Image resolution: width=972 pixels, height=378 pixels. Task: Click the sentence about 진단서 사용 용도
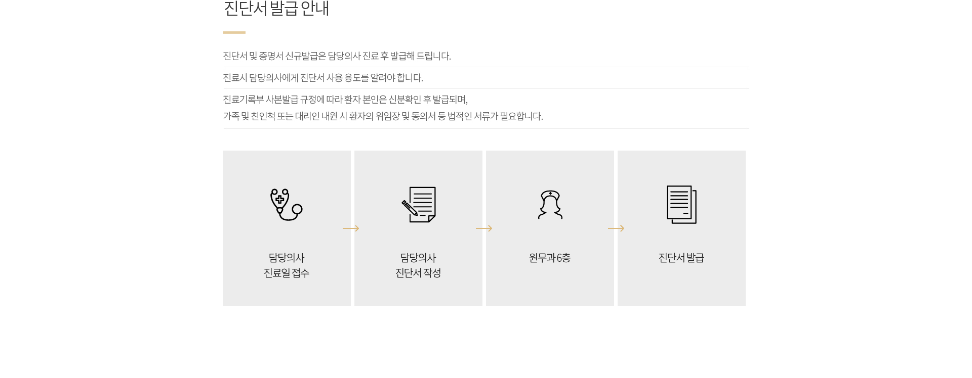point(323,78)
